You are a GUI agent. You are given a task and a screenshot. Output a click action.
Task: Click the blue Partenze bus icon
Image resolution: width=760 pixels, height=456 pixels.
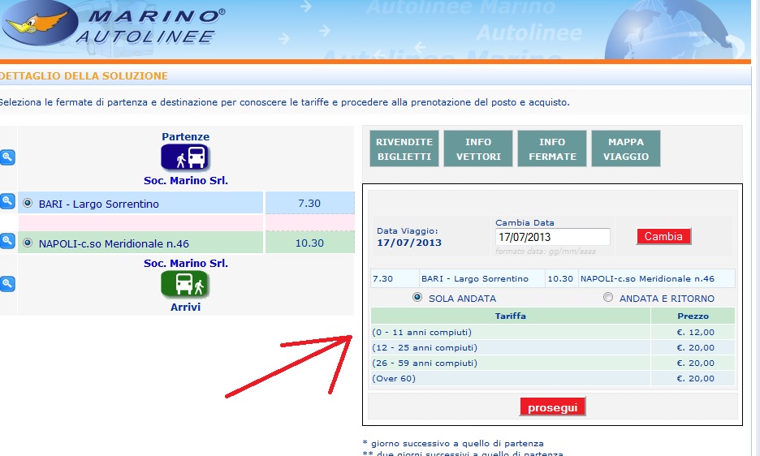(184, 157)
